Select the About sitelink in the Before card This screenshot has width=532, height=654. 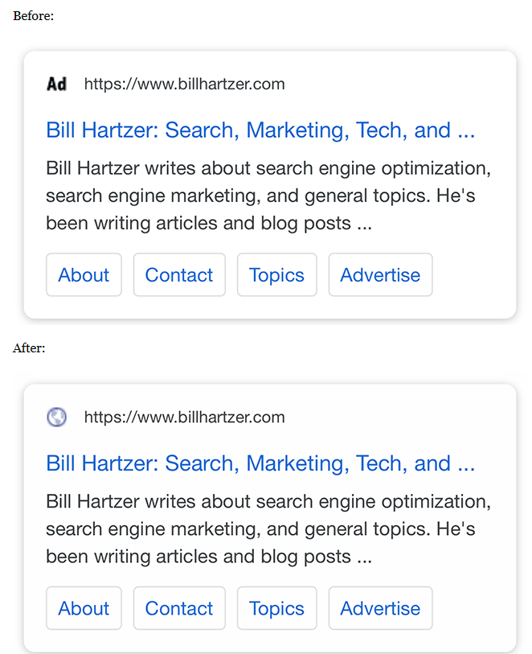pos(84,275)
